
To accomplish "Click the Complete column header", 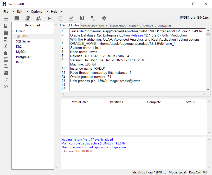I will click(154, 102).
